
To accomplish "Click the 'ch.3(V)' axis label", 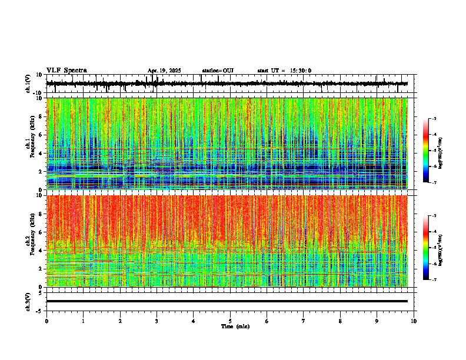I will 28,302.
